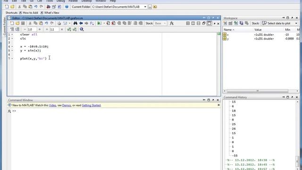Float editor documents icon
The height and width of the screenshot is (170, 302).
[x=204, y=23]
